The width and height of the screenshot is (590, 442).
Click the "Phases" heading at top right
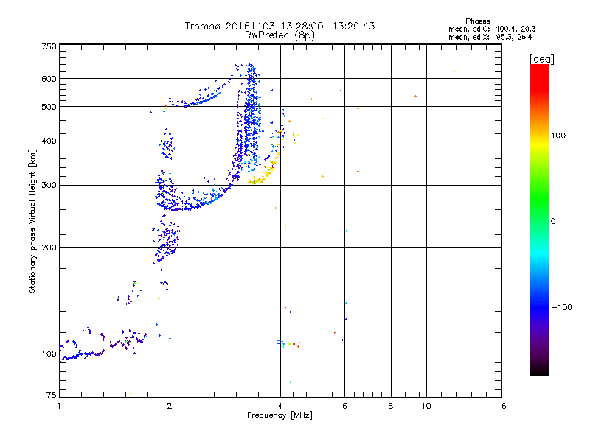[477, 21]
